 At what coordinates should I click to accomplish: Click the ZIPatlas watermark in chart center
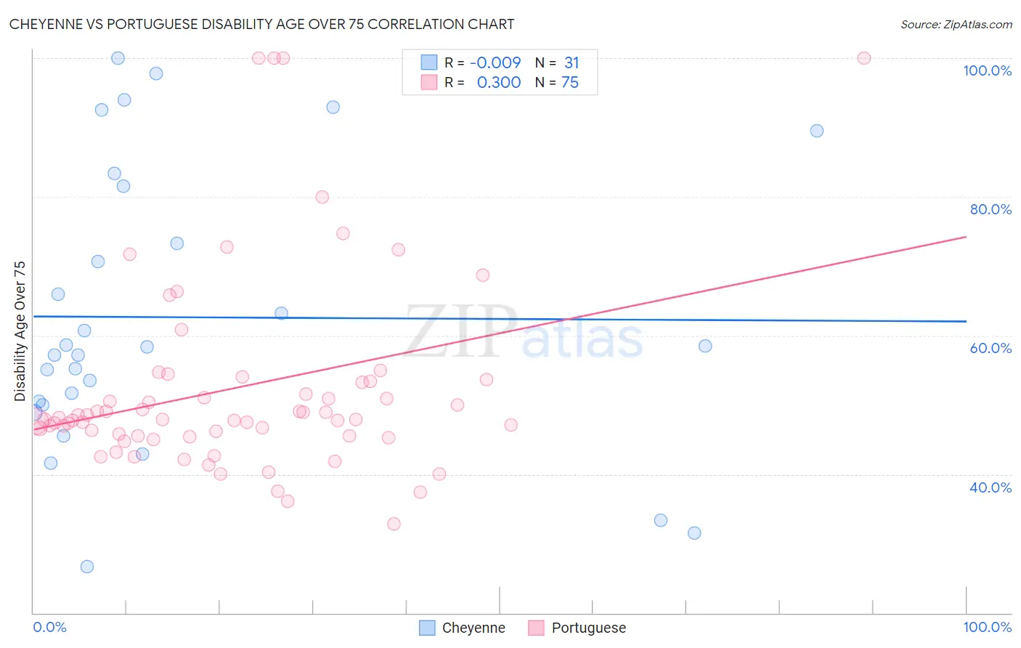click(x=524, y=332)
